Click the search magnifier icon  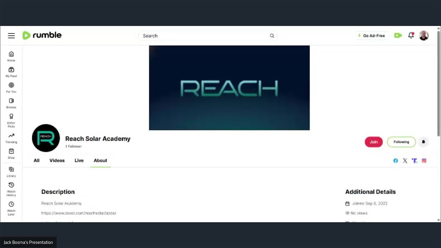click(x=272, y=35)
